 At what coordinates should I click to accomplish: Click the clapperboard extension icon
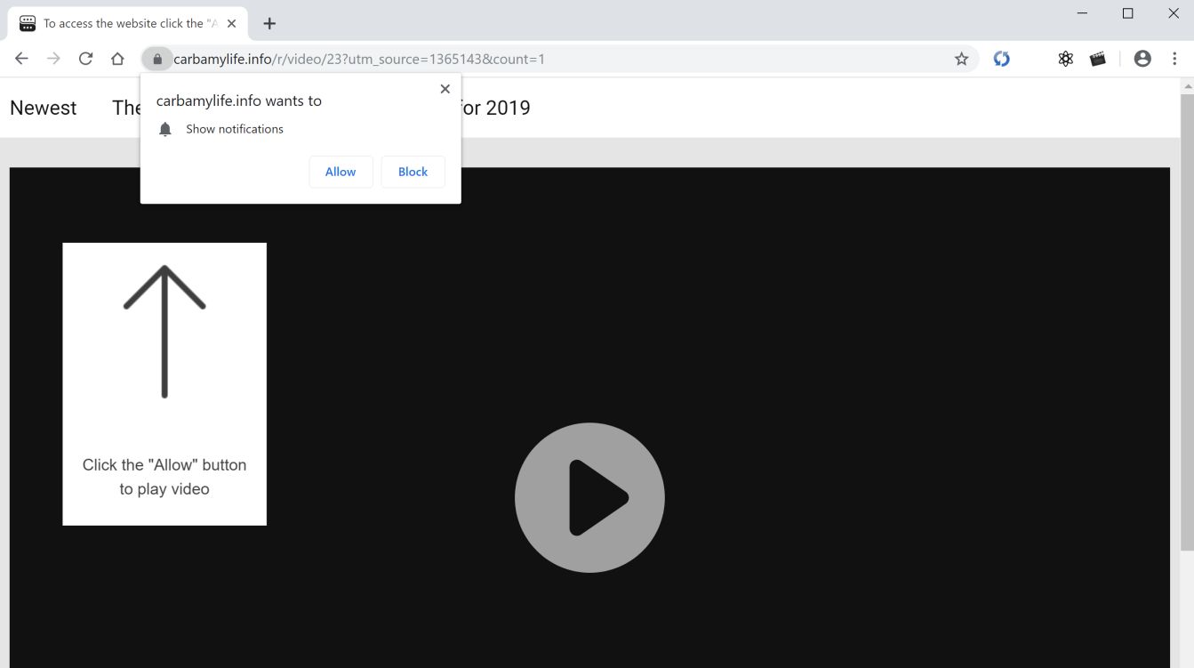(1097, 58)
